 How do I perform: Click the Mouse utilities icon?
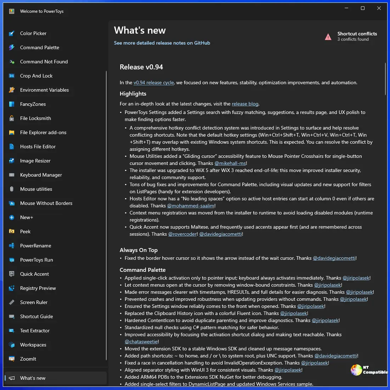click(12, 189)
